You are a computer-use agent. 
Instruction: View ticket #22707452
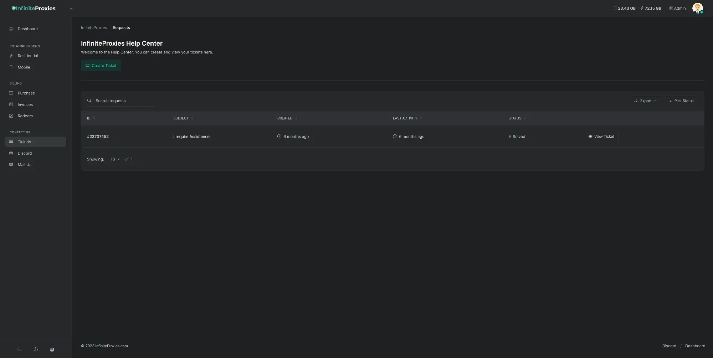point(601,137)
